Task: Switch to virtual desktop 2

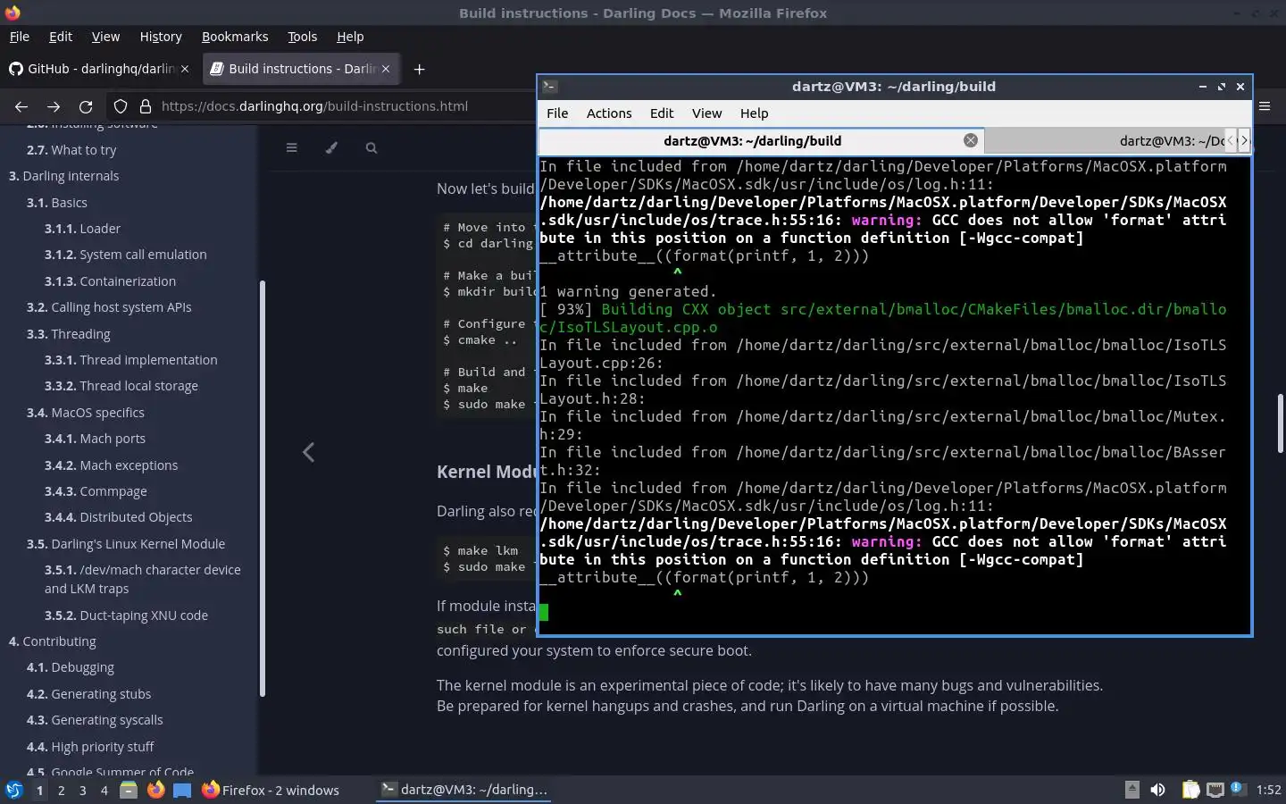Action: click(x=61, y=790)
